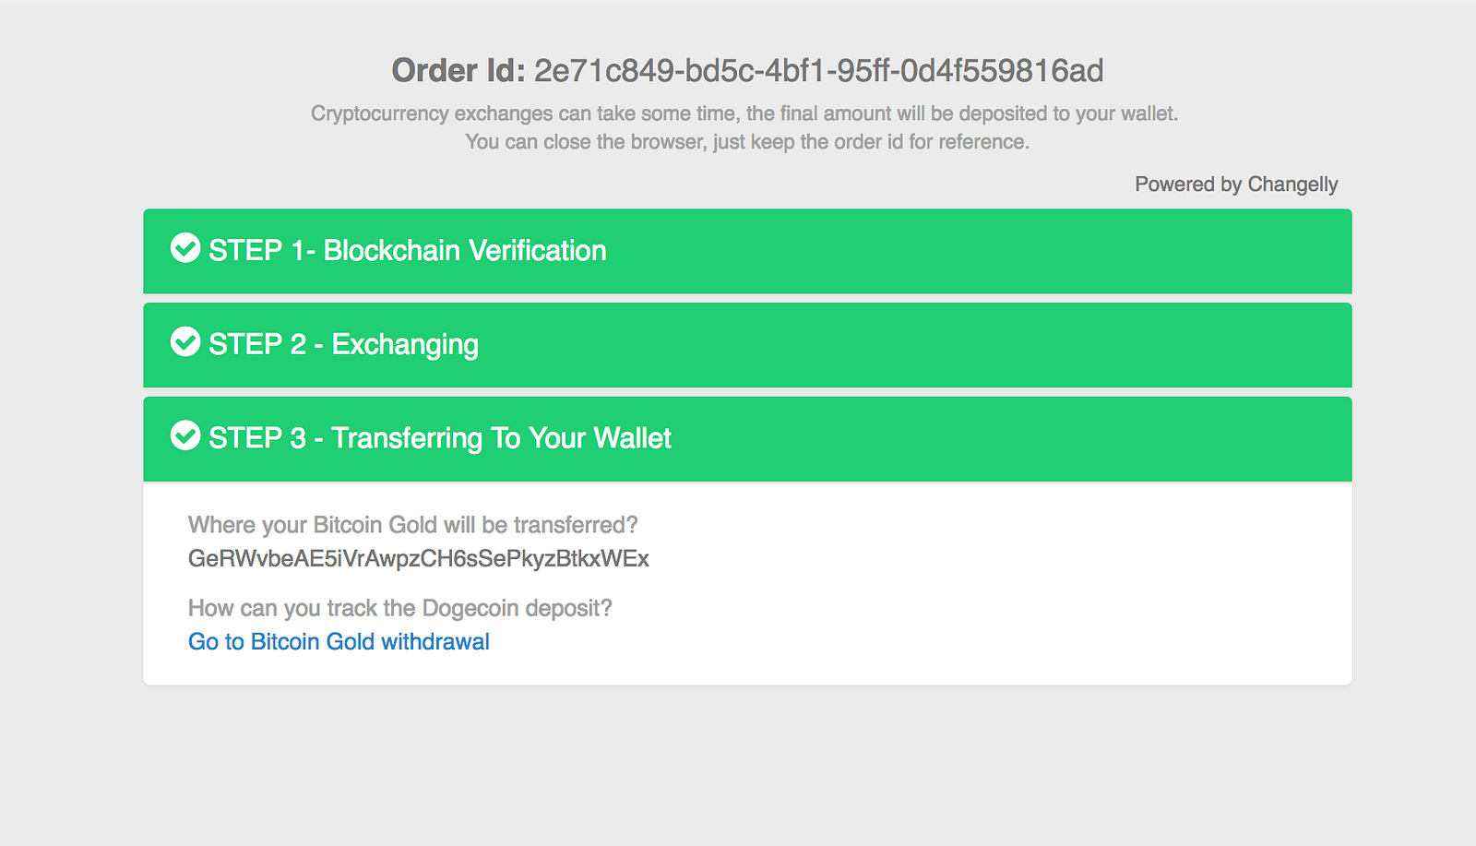Screen dimensions: 1476x846
Task: Click the word "Exchanging" in the second bar
Action: 405,344
